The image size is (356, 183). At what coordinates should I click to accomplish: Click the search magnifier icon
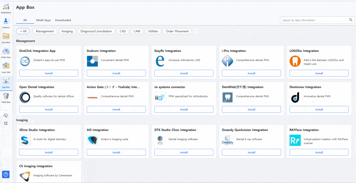coord(351,20)
